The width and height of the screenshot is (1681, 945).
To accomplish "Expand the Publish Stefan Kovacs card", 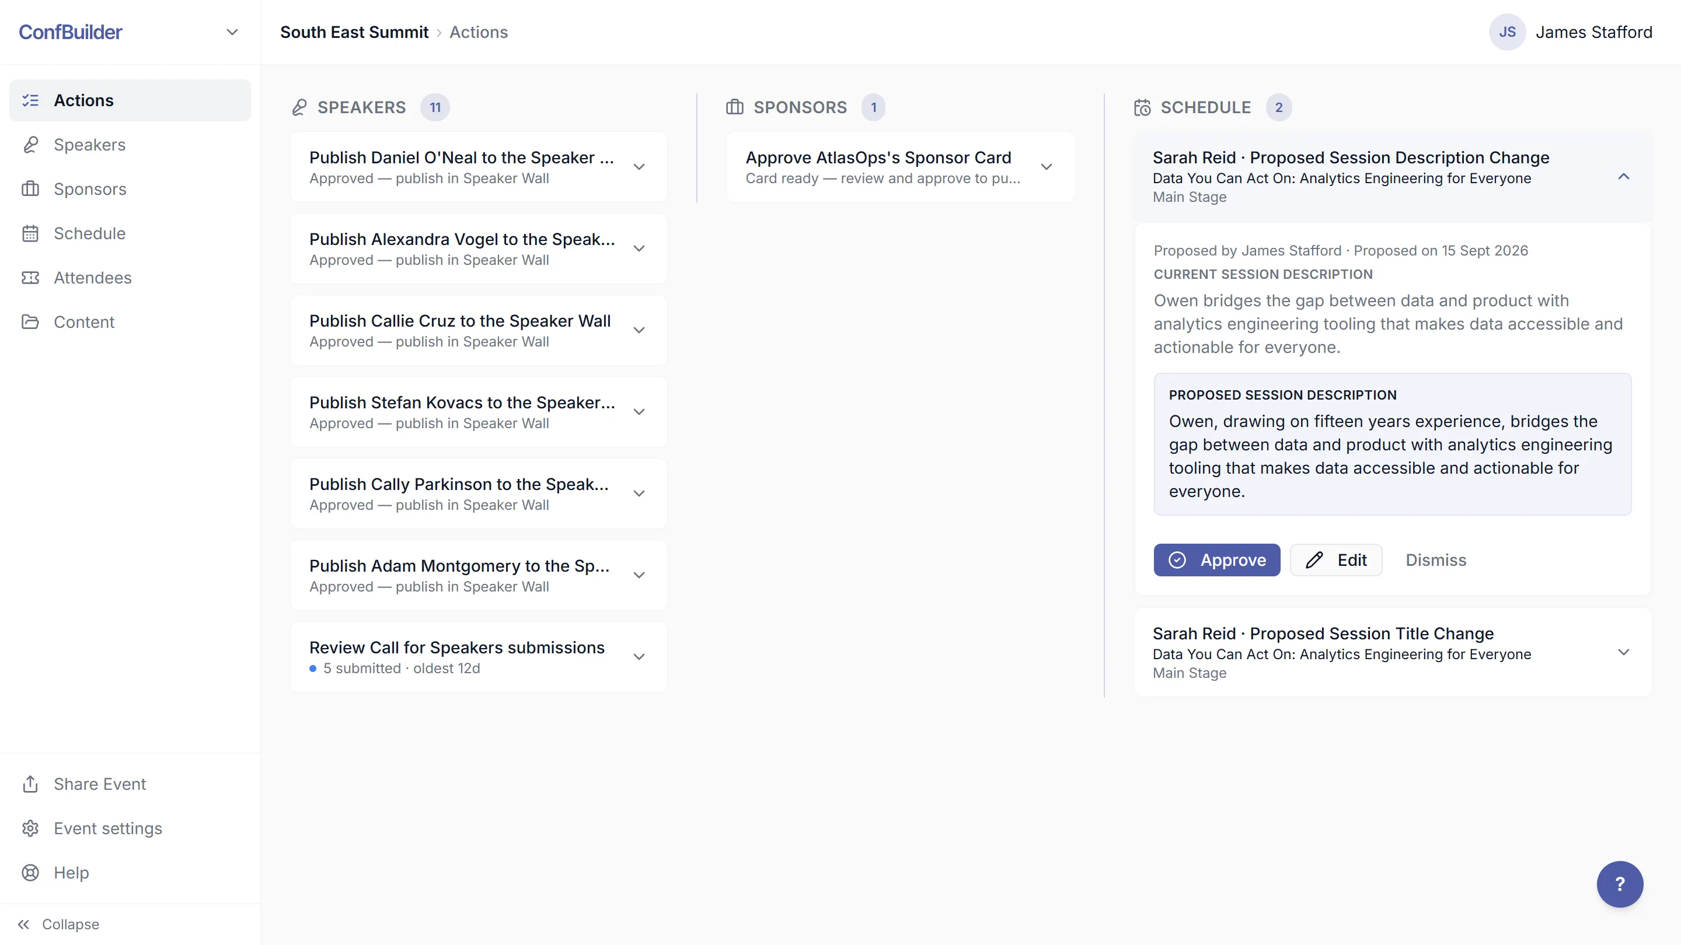I will point(640,411).
